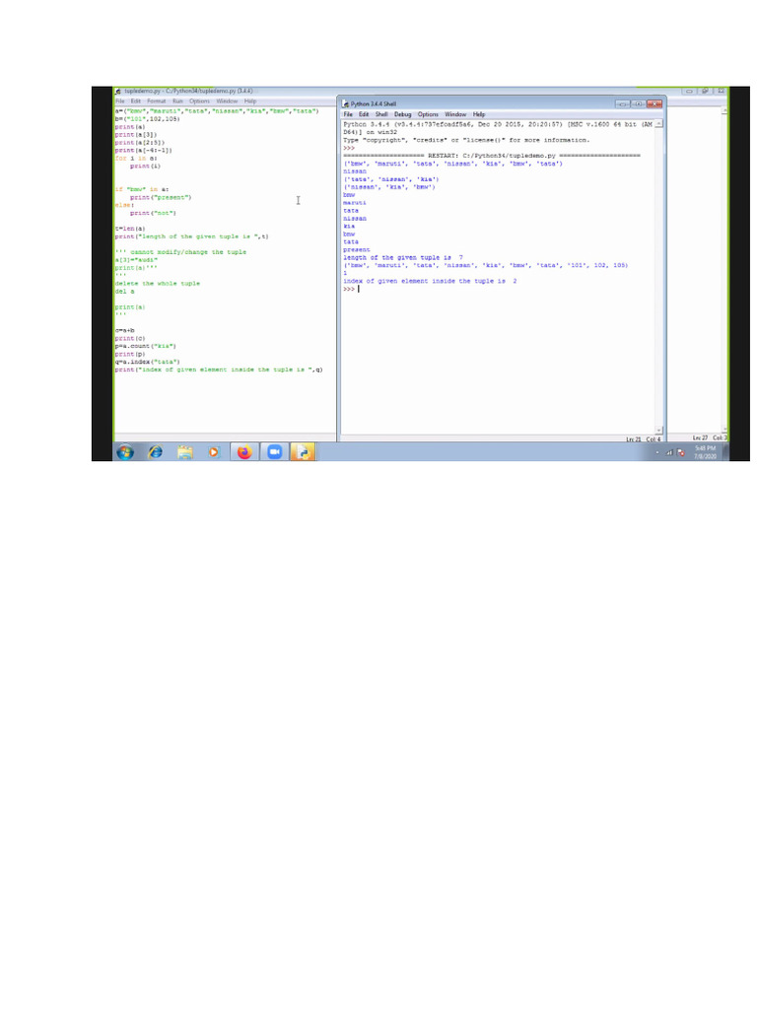Click the code line b=("101",102,105)
This screenshot has height=1009, width=757.
(x=148, y=119)
